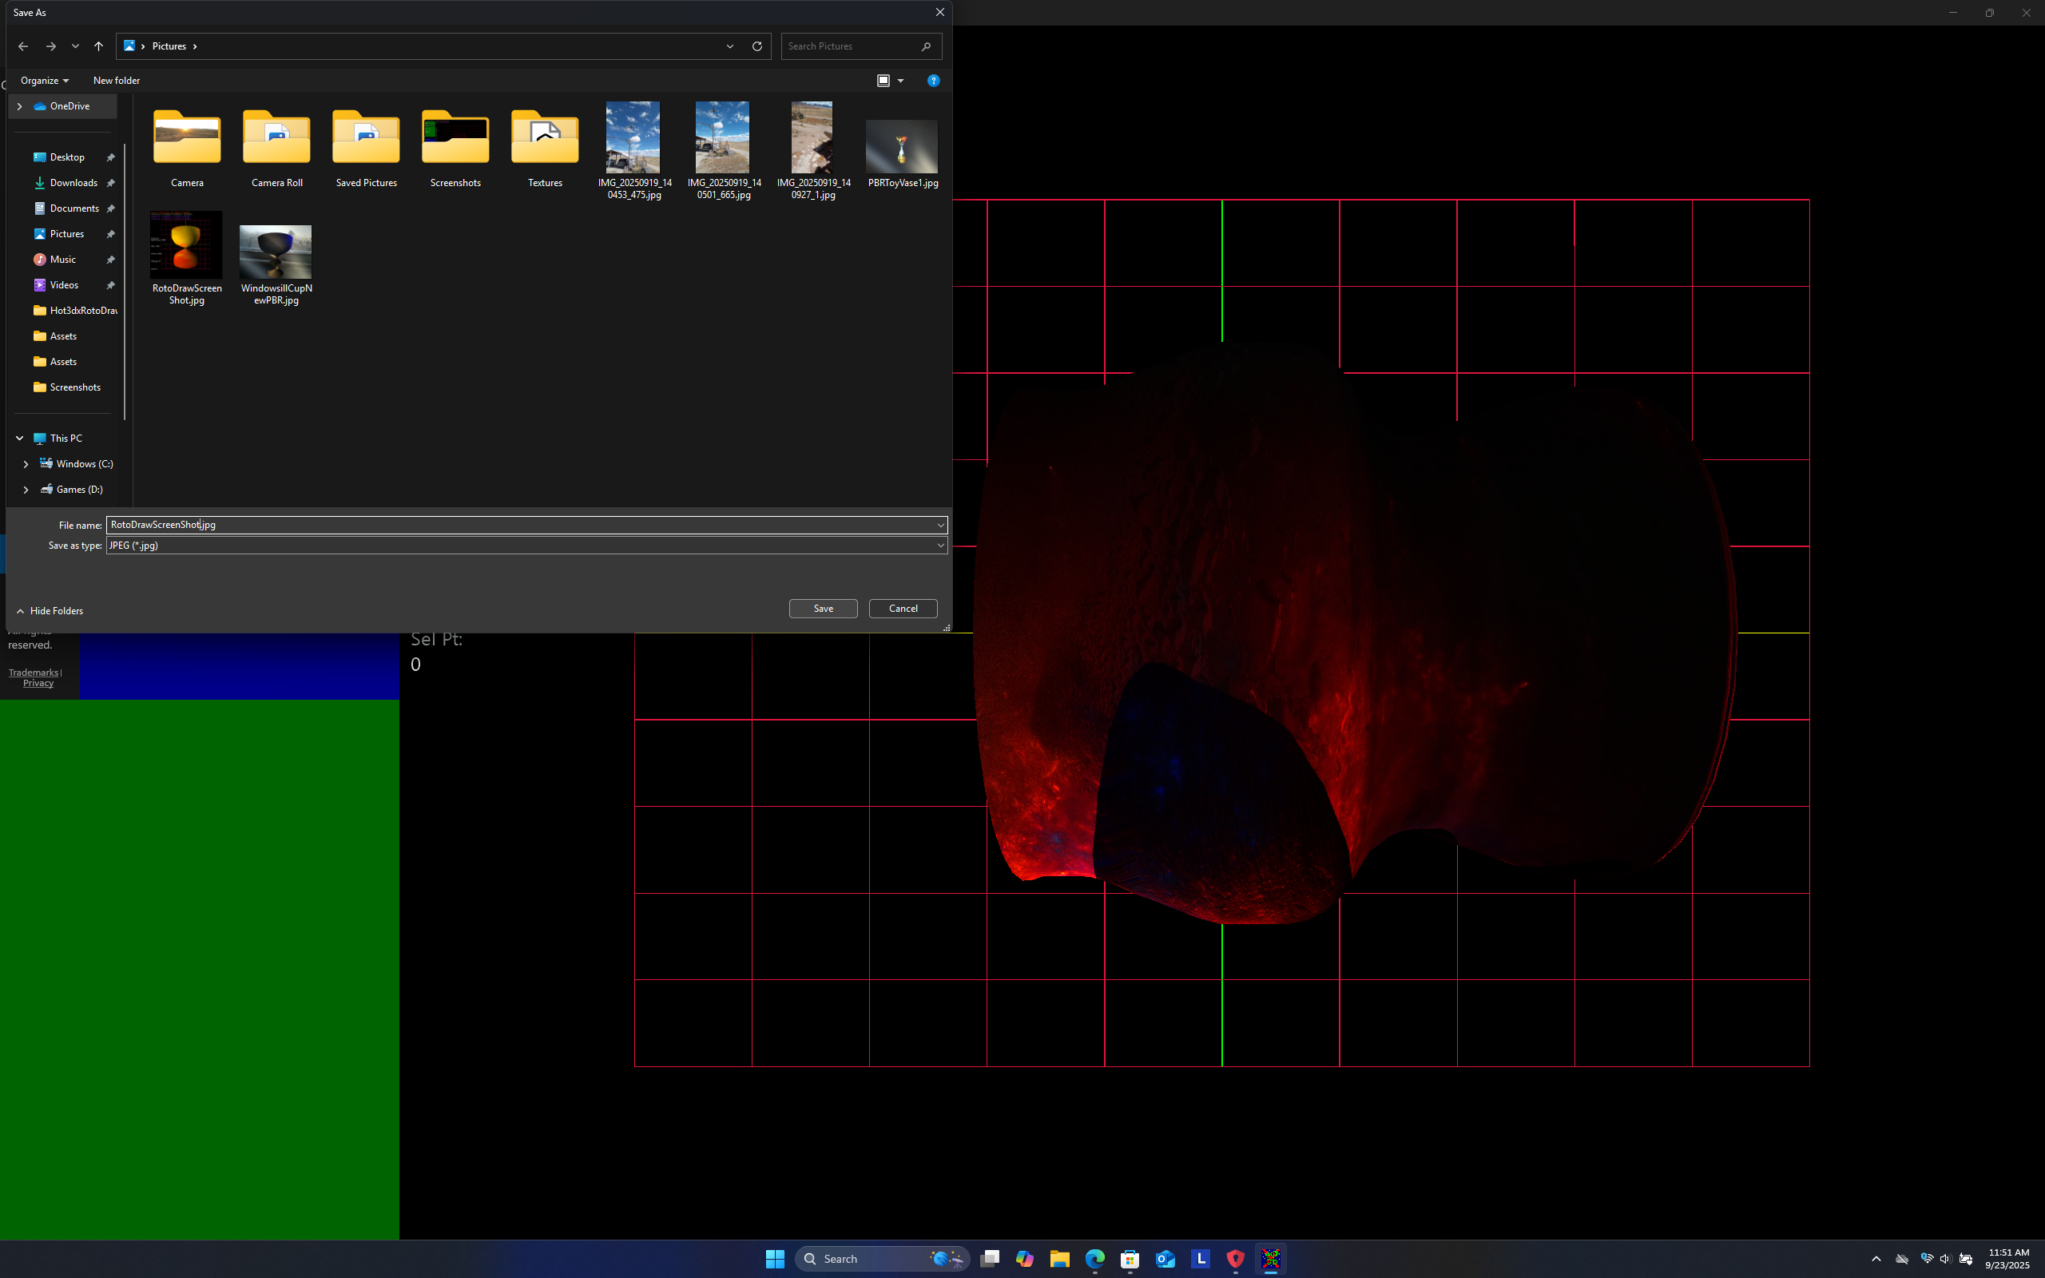The height and width of the screenshot is (1278, 2045).
Task: Open File Explorer from the taskbar
Action: click(1060, 1259)
